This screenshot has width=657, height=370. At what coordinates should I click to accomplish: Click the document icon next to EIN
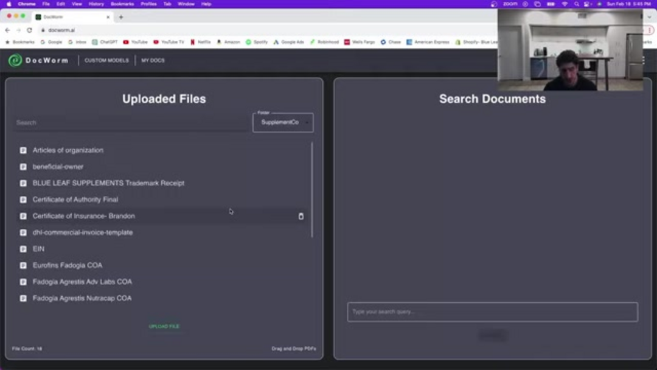pos(23,248)
